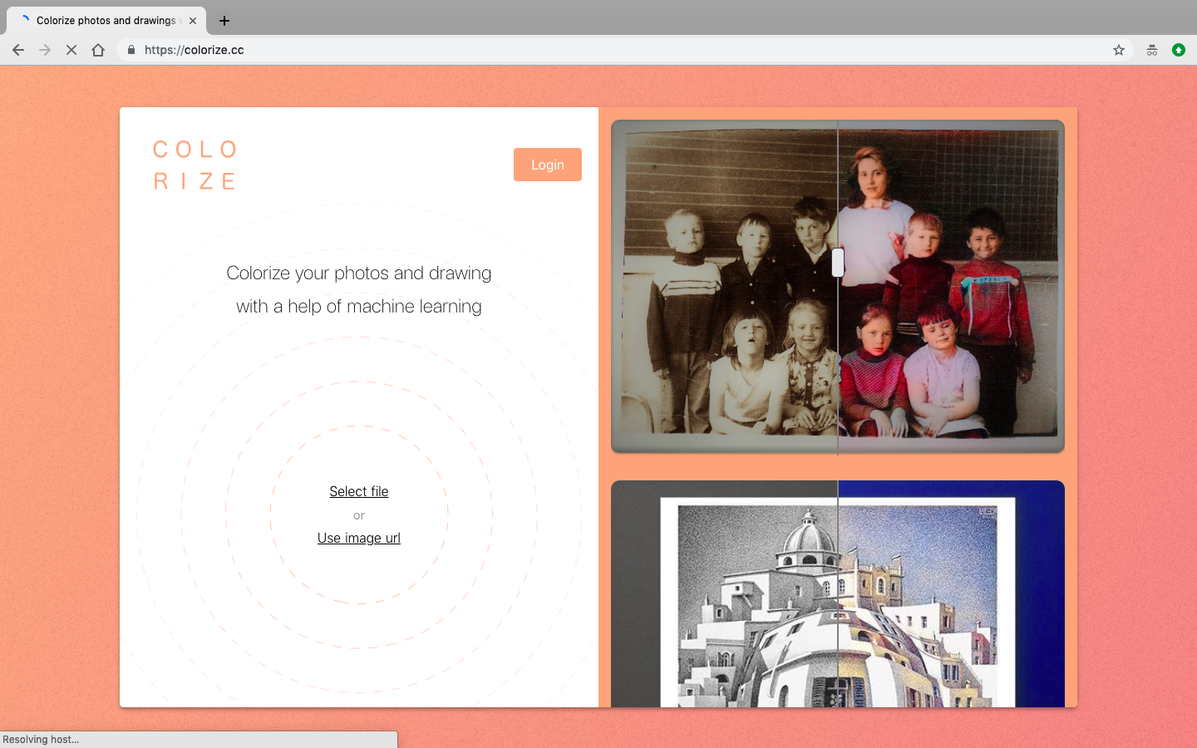Open a new browser tab

pyautogui.click(x=224, y=21)
